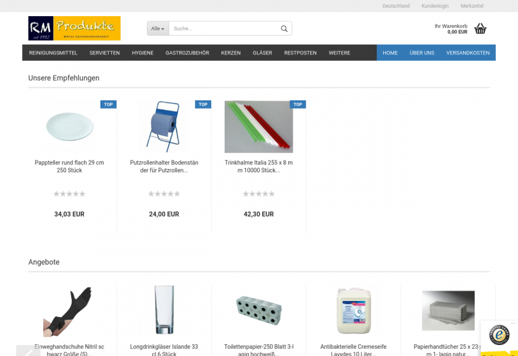Click star rating under Trinkhalme Italia
The height and width of the screenshot is (356, 518).
click(258, 194)
